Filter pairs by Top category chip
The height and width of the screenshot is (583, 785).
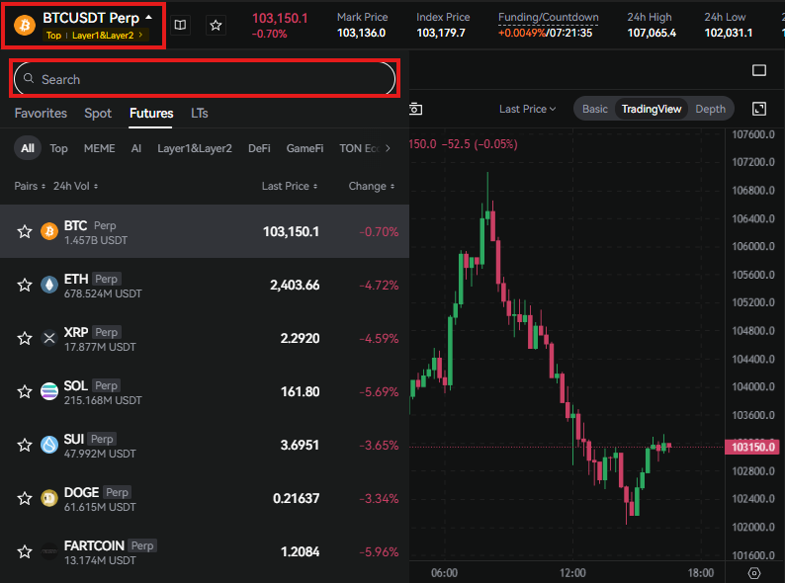coord(58,148)
